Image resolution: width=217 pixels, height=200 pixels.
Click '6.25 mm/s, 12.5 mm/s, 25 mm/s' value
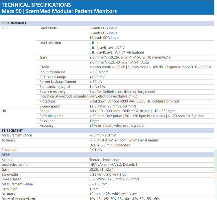[114, 179]
